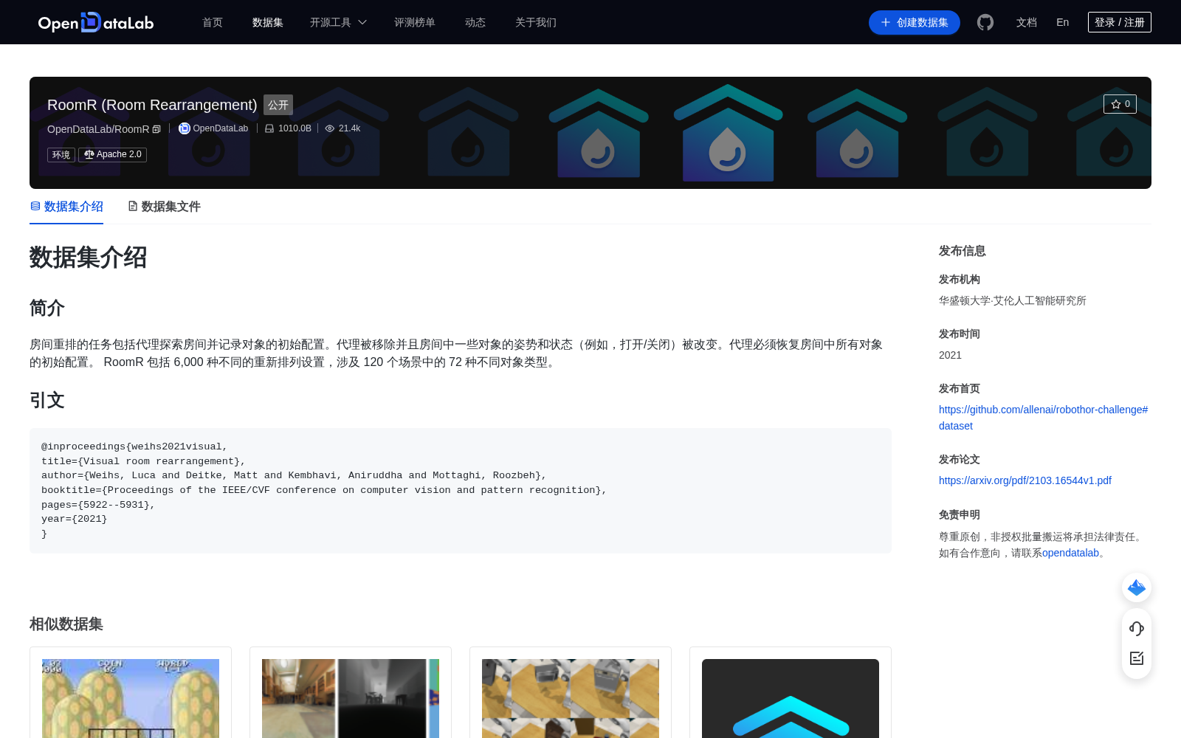Open the indoor corridor similar dataset thumbnail

351,698
